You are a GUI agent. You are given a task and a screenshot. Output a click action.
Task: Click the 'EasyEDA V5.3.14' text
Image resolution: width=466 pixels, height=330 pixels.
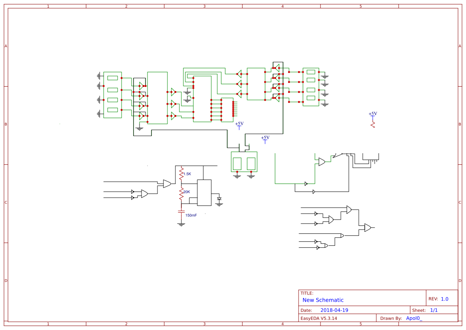(x=319, y=318)
